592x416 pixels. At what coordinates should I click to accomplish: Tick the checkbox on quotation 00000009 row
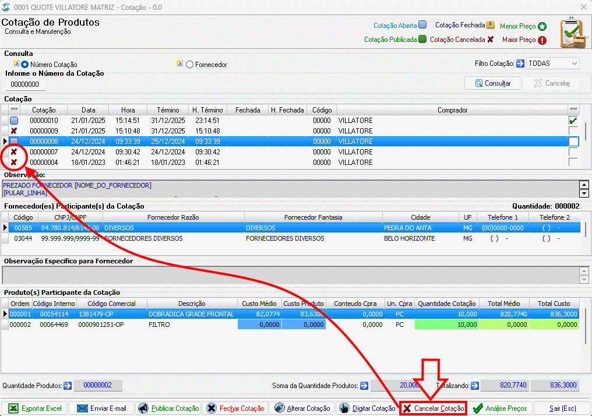click(573, 131)
